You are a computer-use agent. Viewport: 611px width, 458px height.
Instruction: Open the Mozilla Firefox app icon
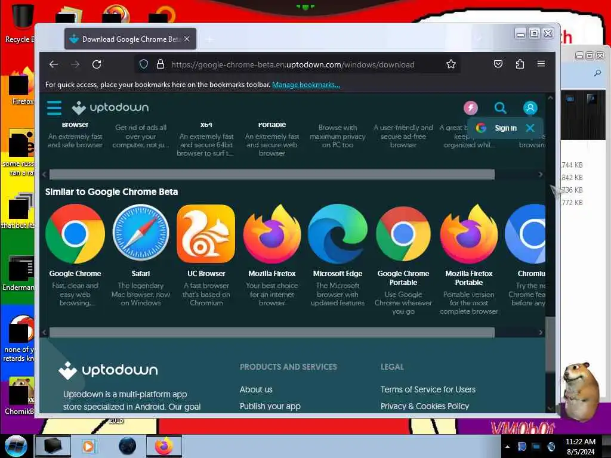[272, 234]
